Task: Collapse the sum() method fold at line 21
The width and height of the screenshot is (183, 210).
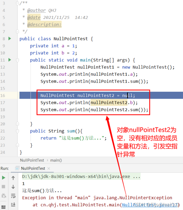Action: [x=17, y=131]
